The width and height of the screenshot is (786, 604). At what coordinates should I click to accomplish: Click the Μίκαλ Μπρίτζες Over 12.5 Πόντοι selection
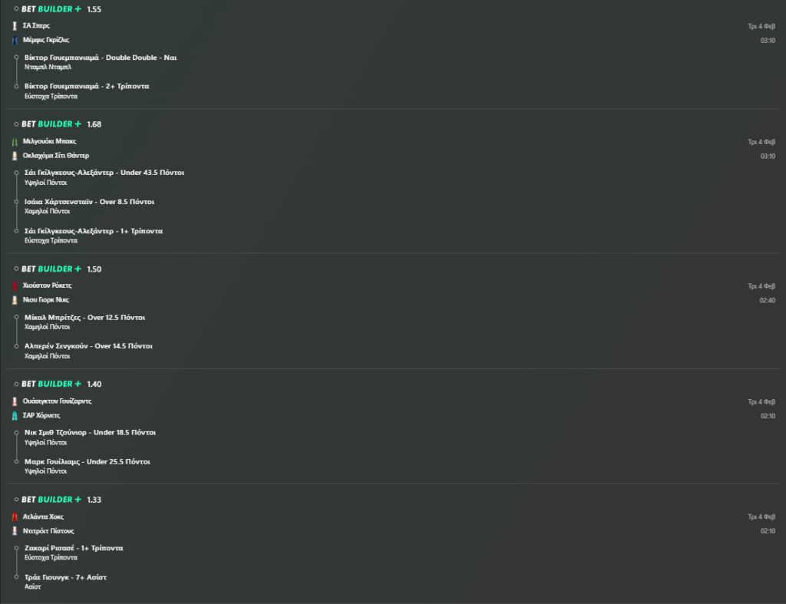[x=84, y=317]
